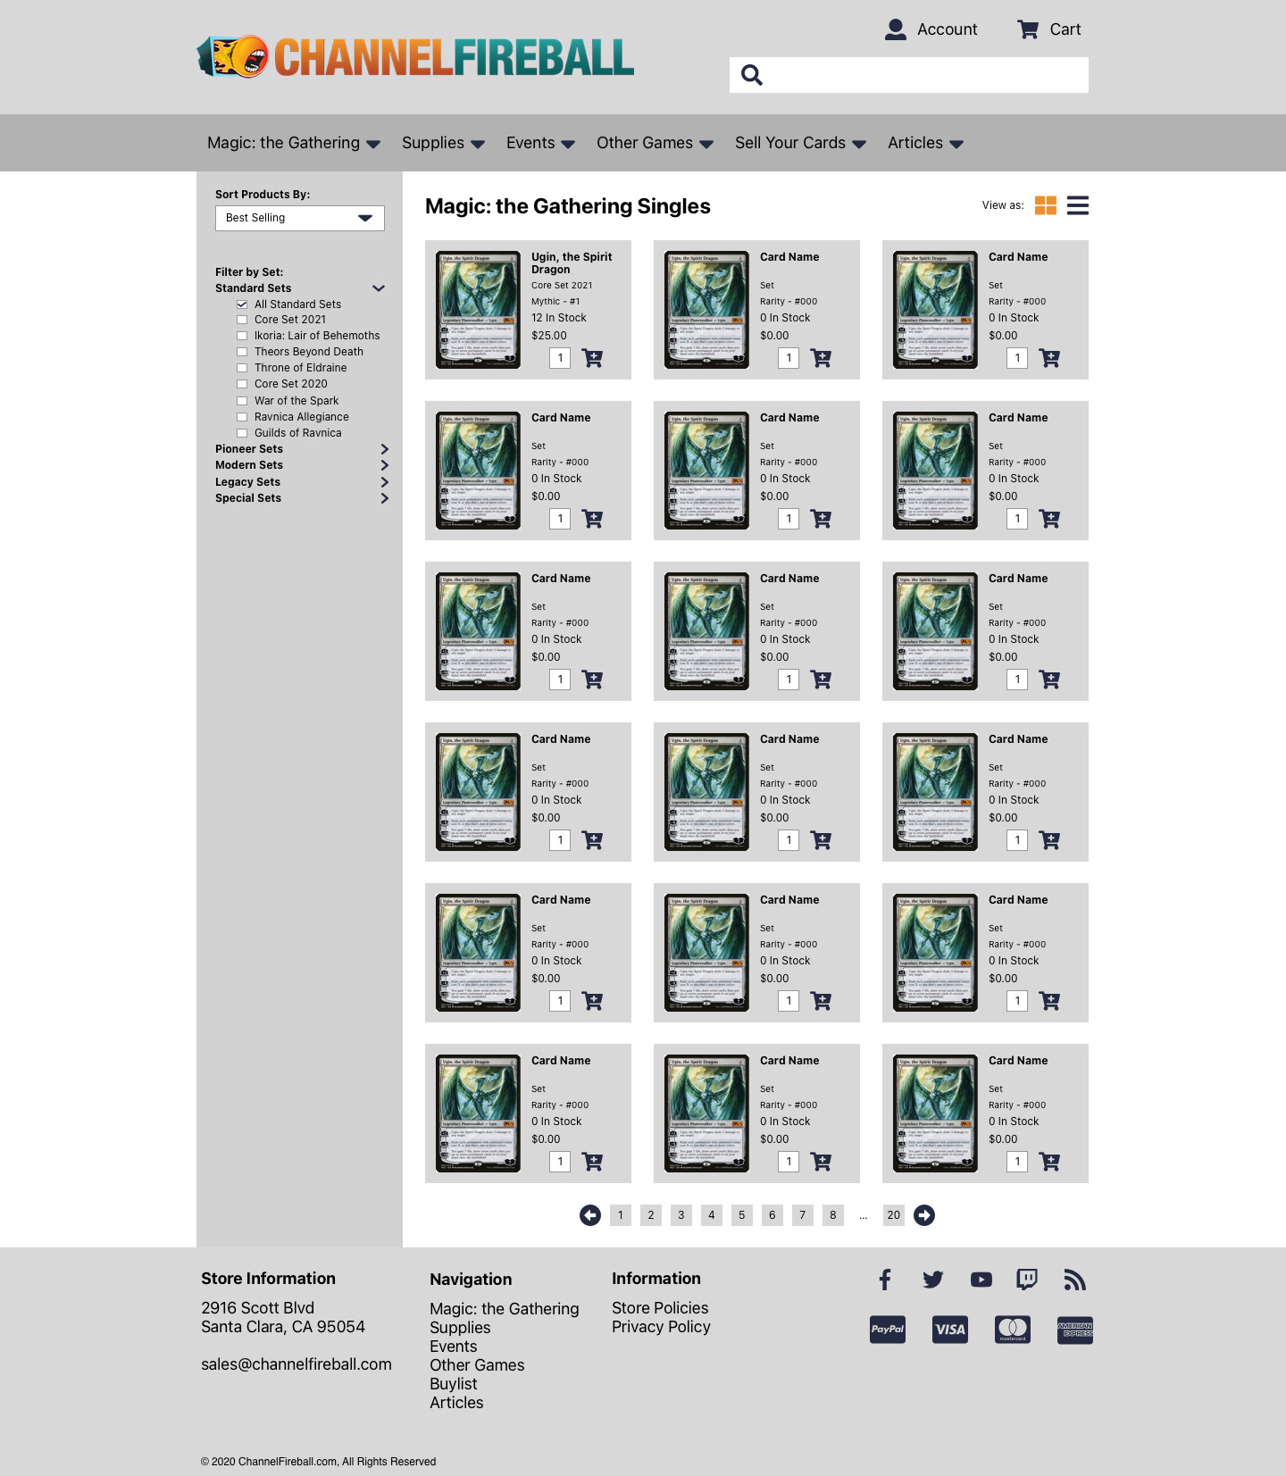
Task: Go to page 8
Action: pos(833,1215)
